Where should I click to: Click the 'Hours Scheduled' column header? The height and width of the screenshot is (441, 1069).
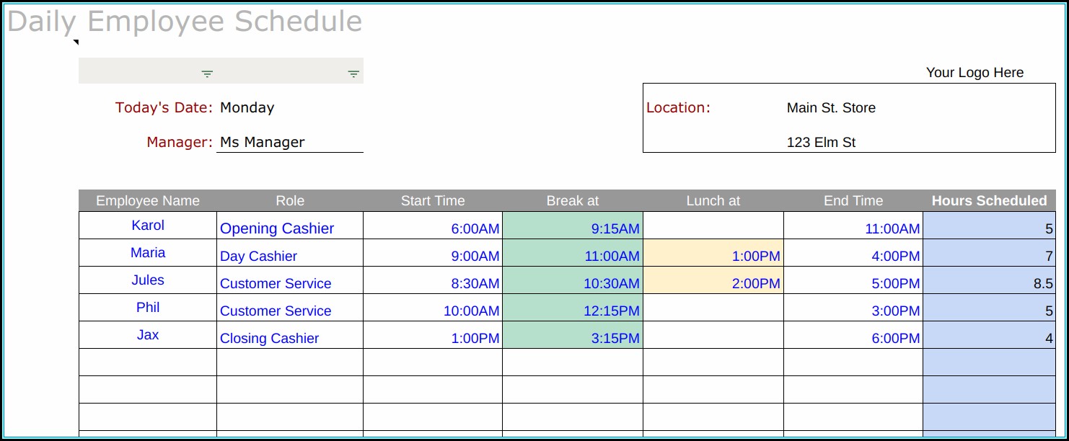point(989,201)
